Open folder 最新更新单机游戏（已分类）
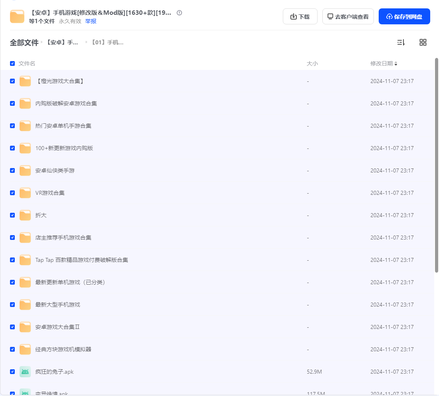Image resolution: width=439 pixels, height=396 pixels. 70,282
